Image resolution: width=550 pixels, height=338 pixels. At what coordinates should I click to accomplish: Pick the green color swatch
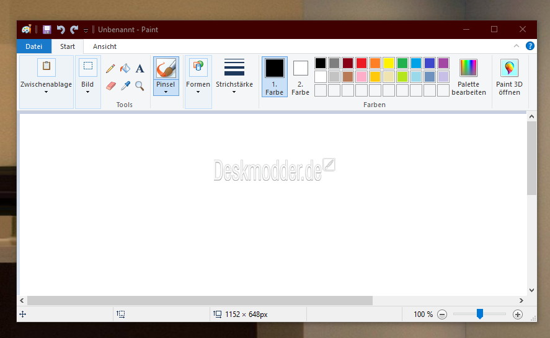402,63
